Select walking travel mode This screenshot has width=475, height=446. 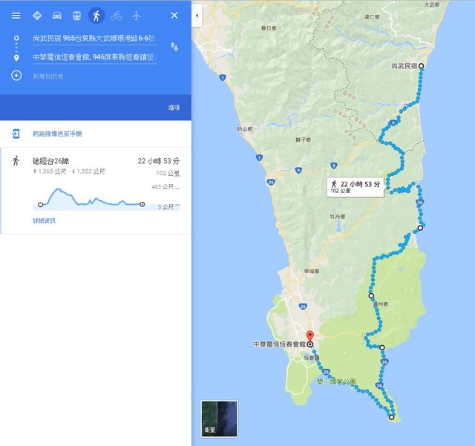[96, 16]
